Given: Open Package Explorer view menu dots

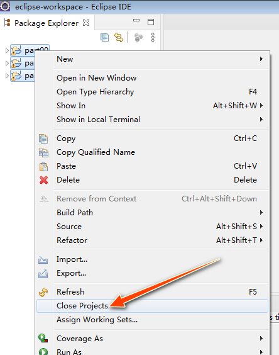Looking at the screenshot, I should [x=153, y=37].
